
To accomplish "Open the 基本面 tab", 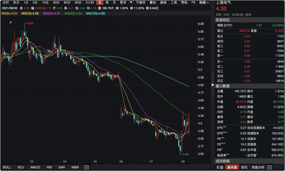I will click(232, 167).
